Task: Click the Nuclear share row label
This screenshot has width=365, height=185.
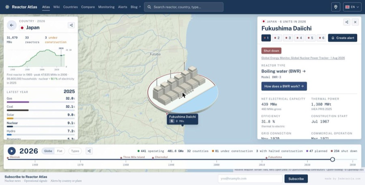Action: coord(12,123)
